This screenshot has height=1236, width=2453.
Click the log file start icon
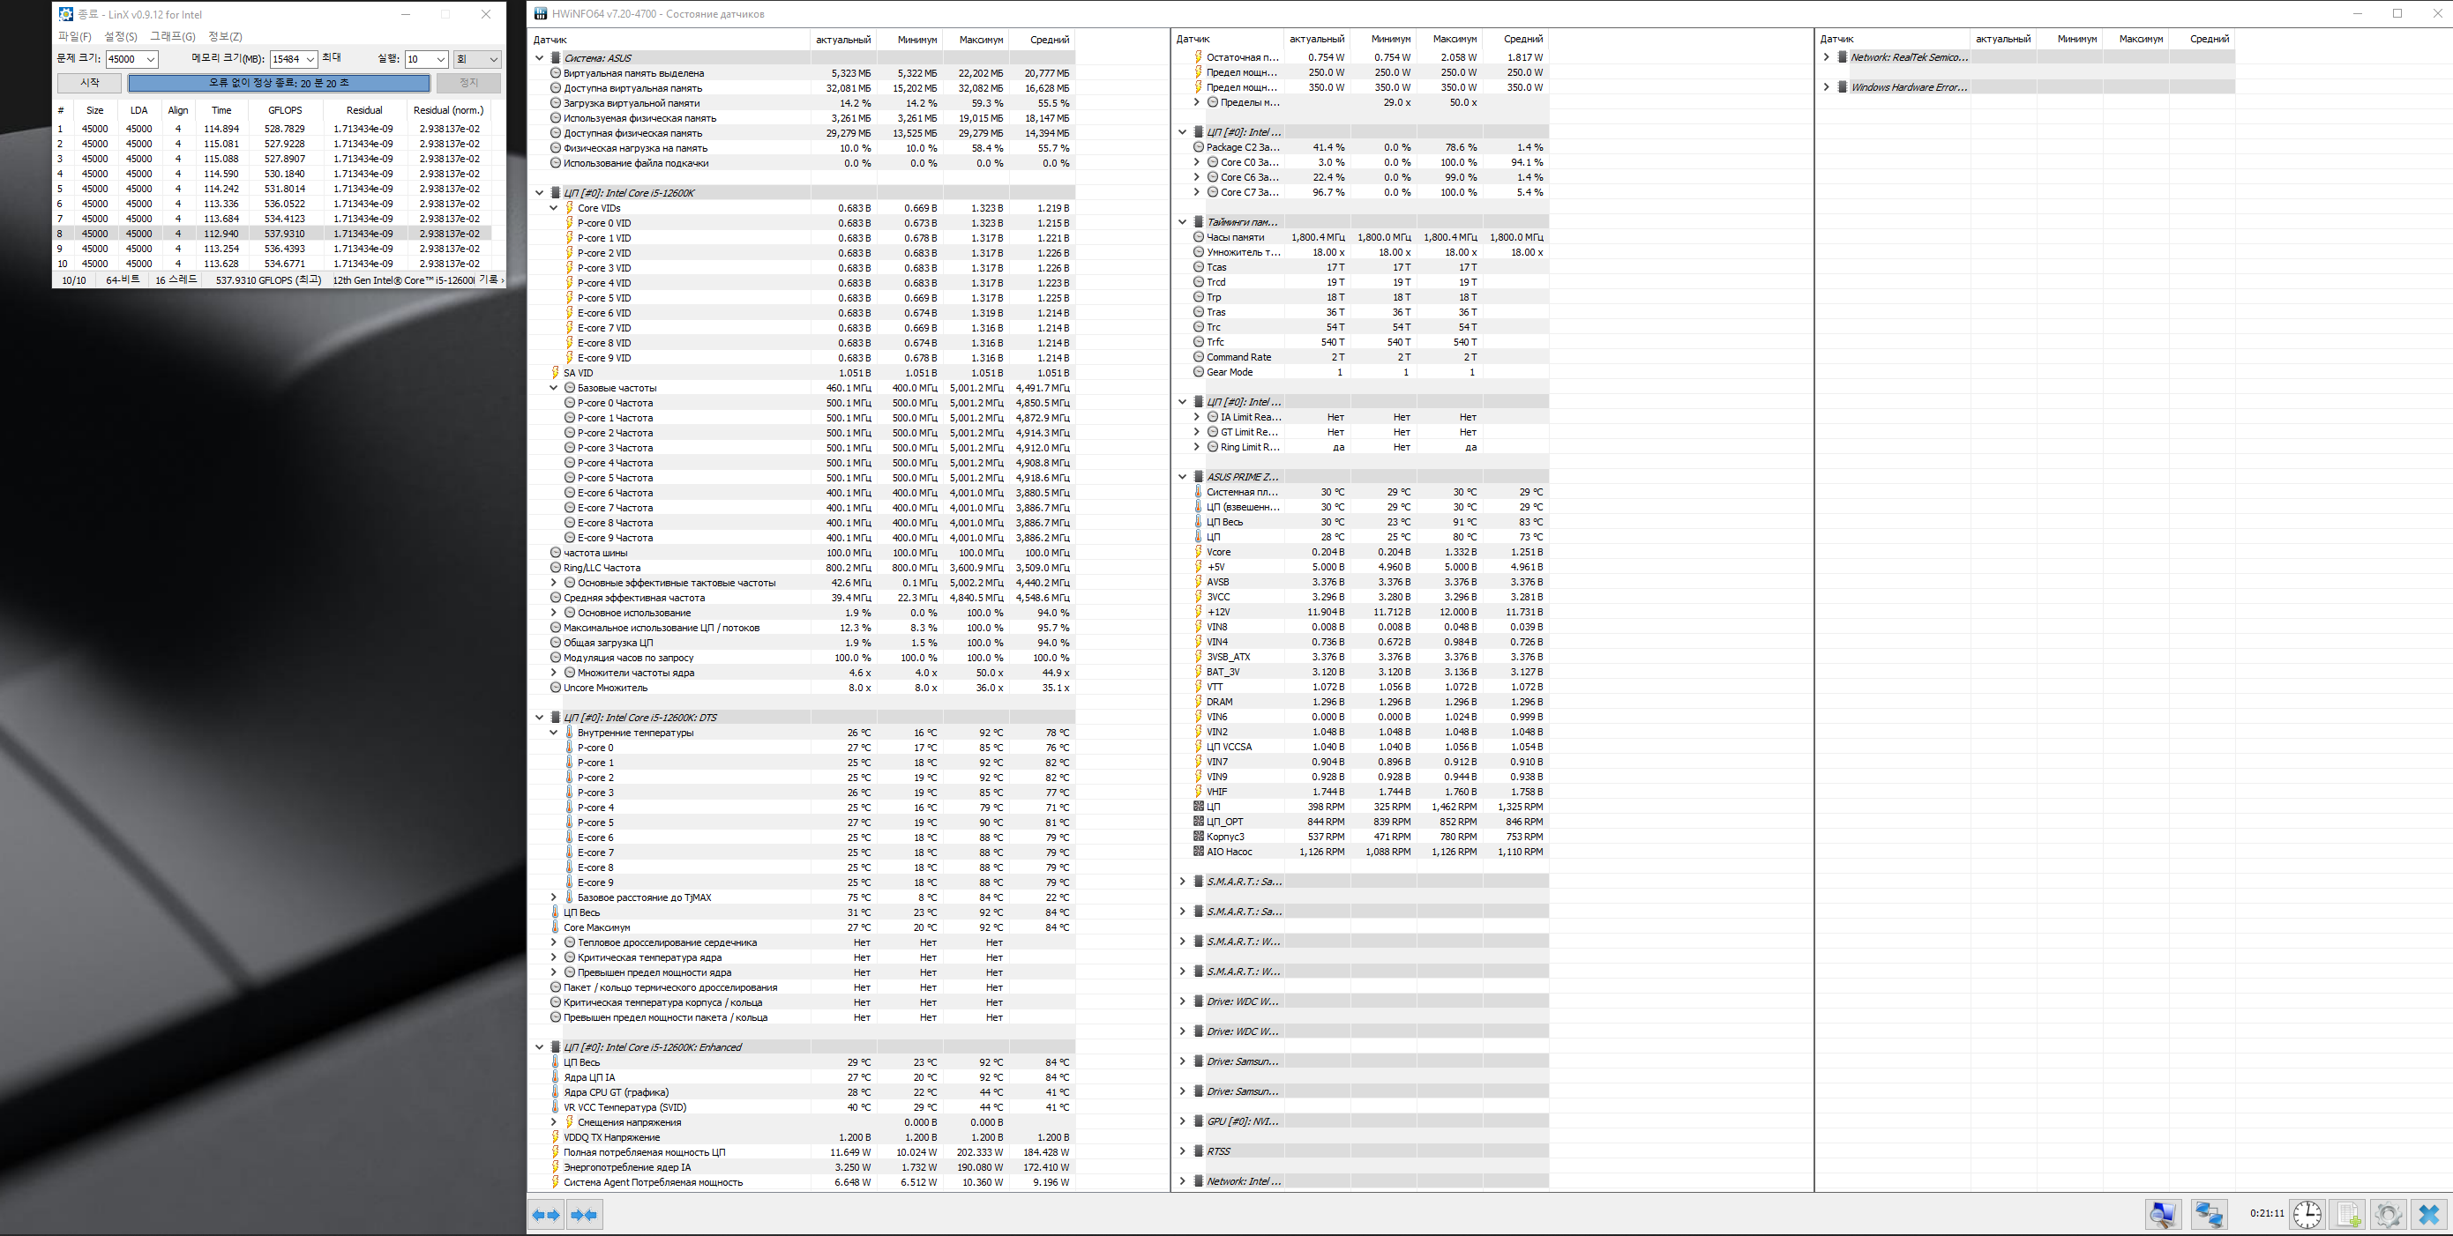[x=2348, y=1214]
